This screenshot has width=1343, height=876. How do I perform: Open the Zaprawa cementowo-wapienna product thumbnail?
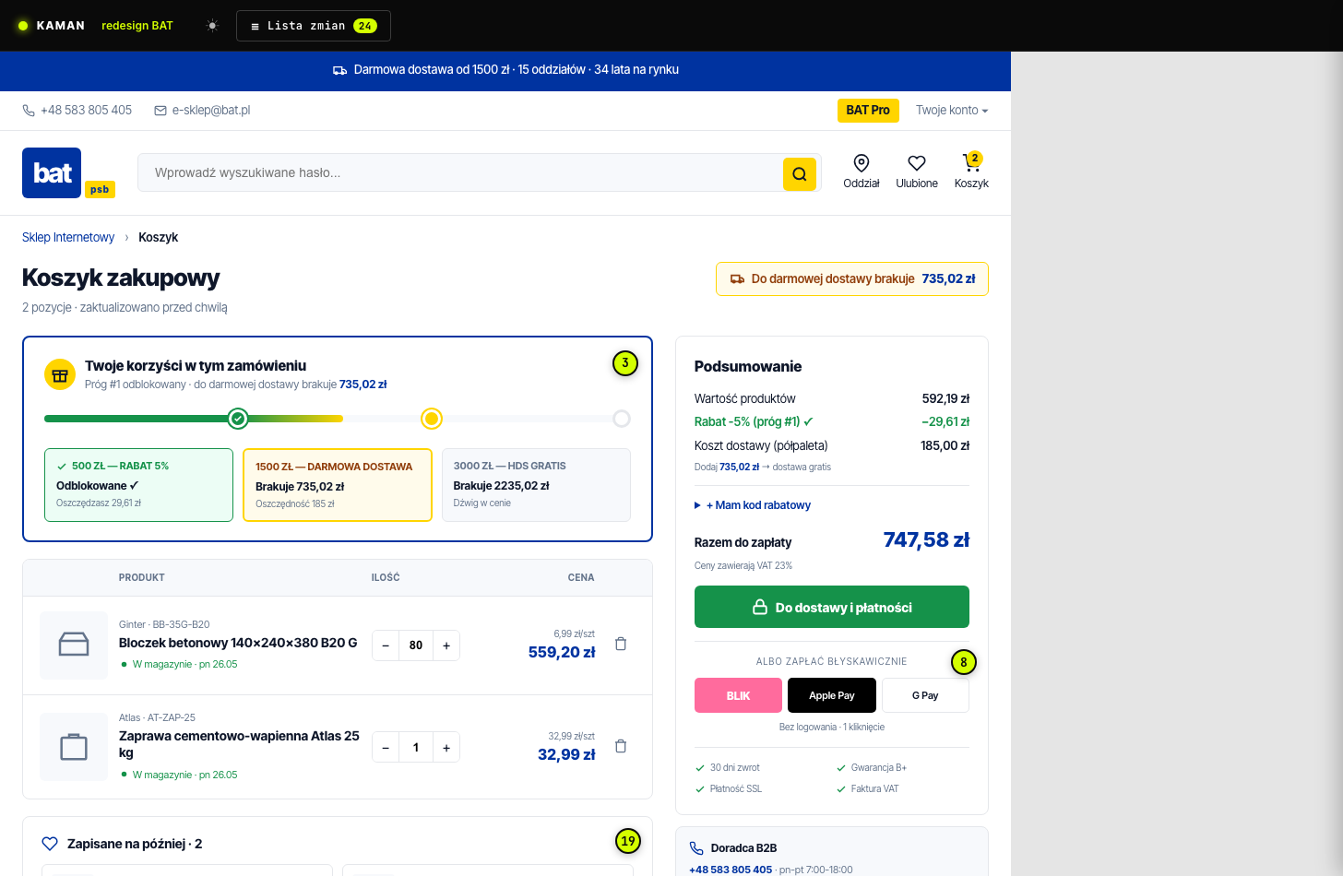point(74,747)
